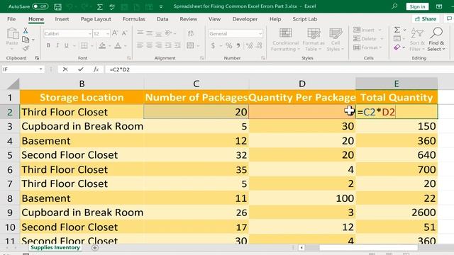
Task: Click the Share button
Action: (426, 19)
